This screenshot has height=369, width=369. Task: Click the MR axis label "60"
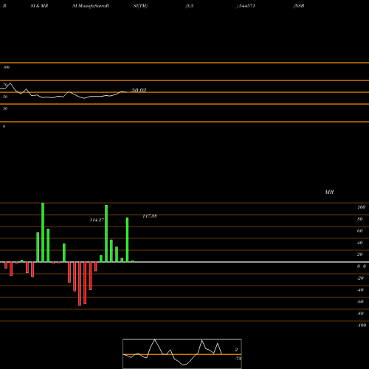pos(360,231)
